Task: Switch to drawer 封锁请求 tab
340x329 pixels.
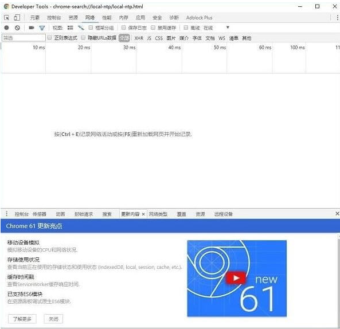Action: click(x=84, y=214)
